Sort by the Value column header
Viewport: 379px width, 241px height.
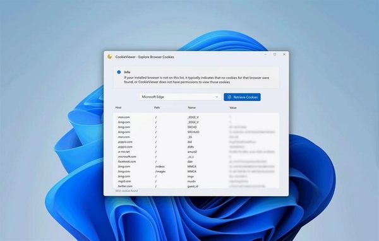click(x=232, y=108)
